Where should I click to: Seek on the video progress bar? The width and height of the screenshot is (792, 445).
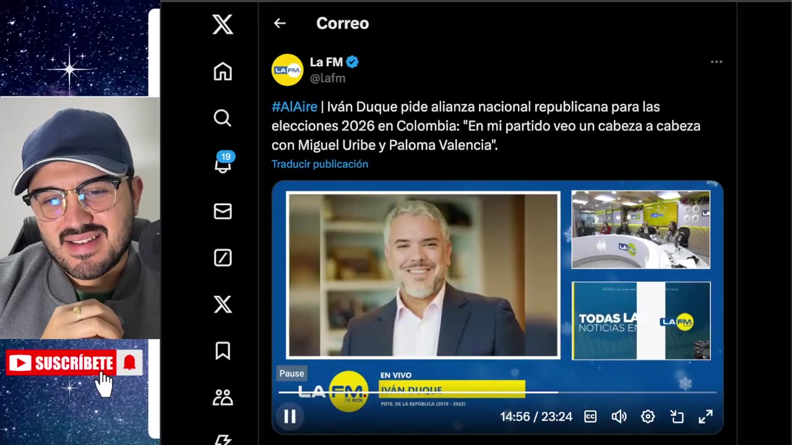tap(497, 392)
